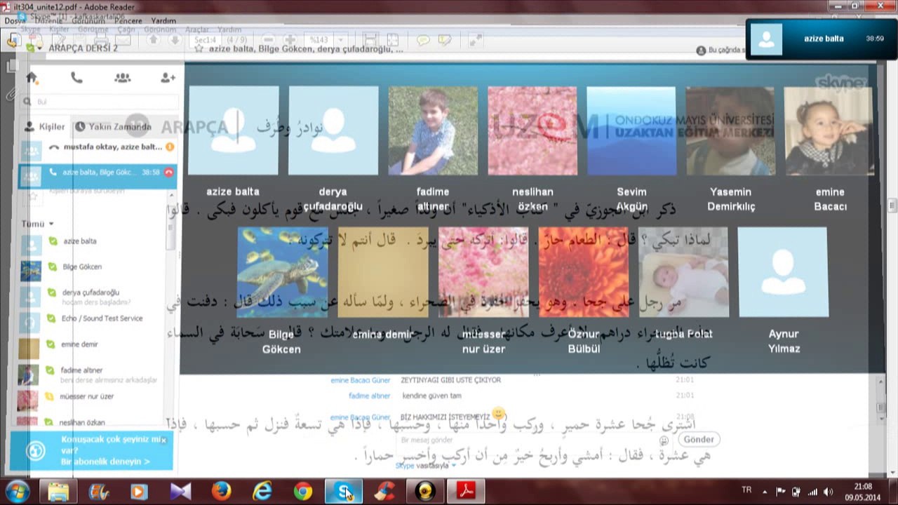Image resolution: width=898 pixels, height=505 pixels.
Task: Click the phone dial icon in Skype sidebar
Action: [x=76, y=78]
